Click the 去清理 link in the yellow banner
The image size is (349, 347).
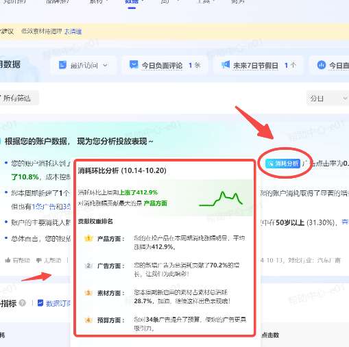point(73,31)
